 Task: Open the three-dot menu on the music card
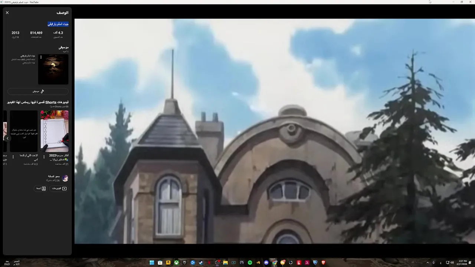pos(41,57)
